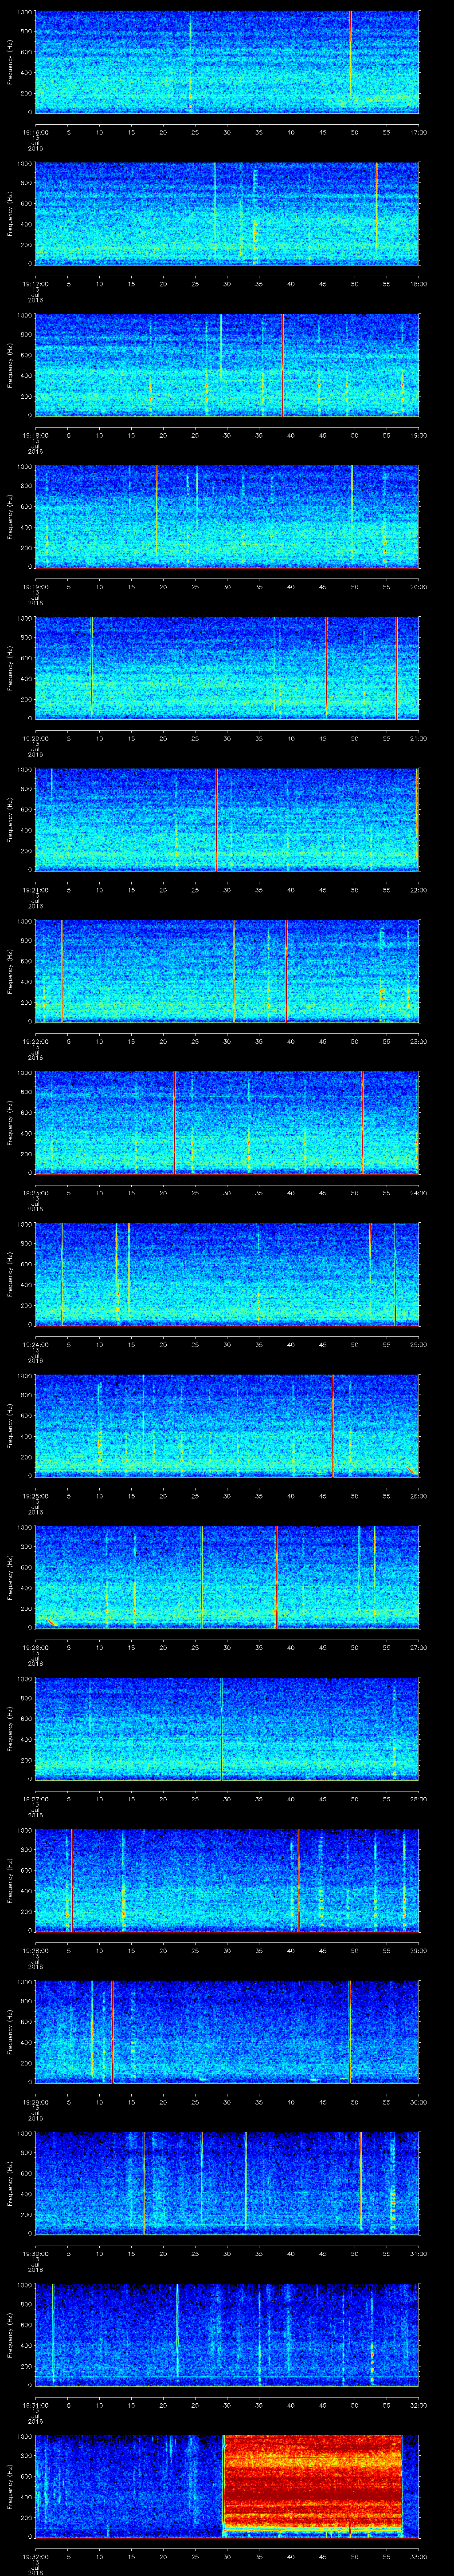
Task: Select the 19:31:00 time axis label
Action: [36, 2404]
